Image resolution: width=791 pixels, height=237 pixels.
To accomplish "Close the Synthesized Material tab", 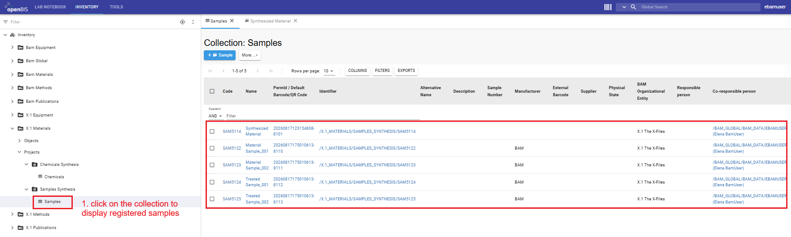I will pos(296,21).
